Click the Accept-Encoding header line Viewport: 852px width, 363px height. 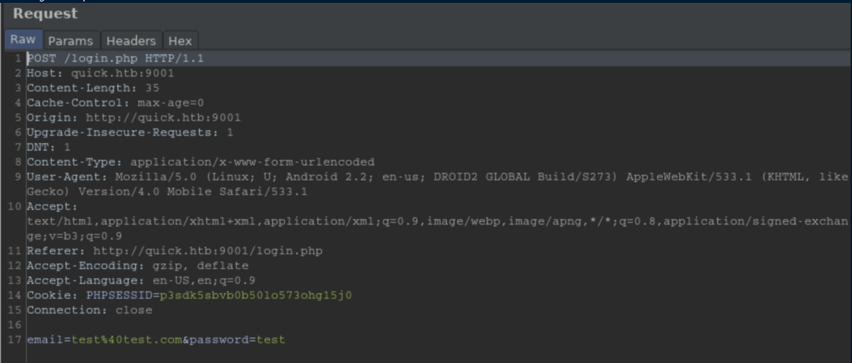[x=138, y=266]
